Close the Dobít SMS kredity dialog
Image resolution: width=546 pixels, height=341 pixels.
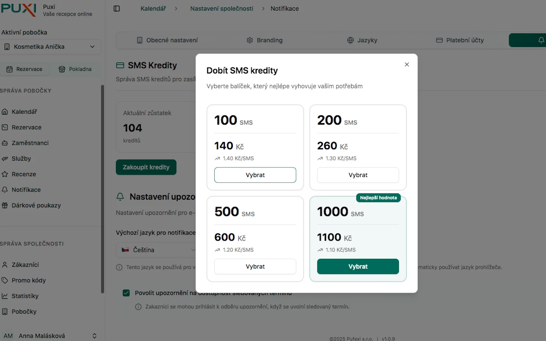coord(407,64)
